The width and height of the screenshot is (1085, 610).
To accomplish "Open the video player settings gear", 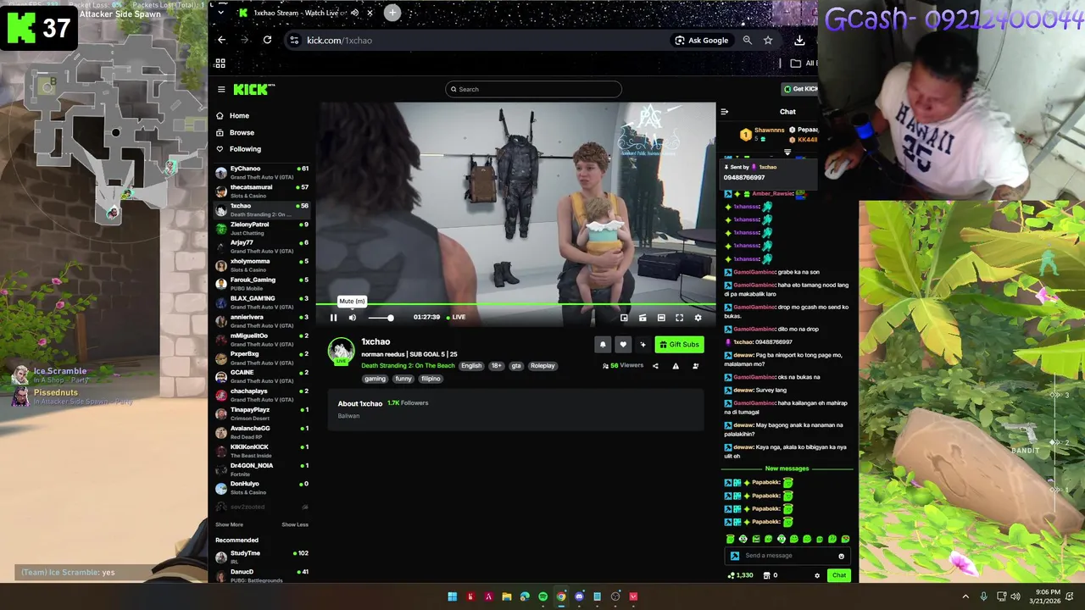I will [698, 318].
